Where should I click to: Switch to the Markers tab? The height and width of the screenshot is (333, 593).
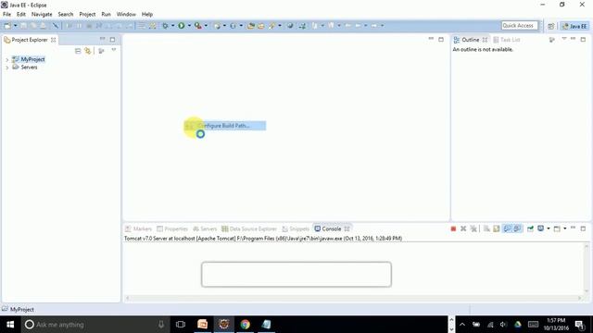click(138, 228)
